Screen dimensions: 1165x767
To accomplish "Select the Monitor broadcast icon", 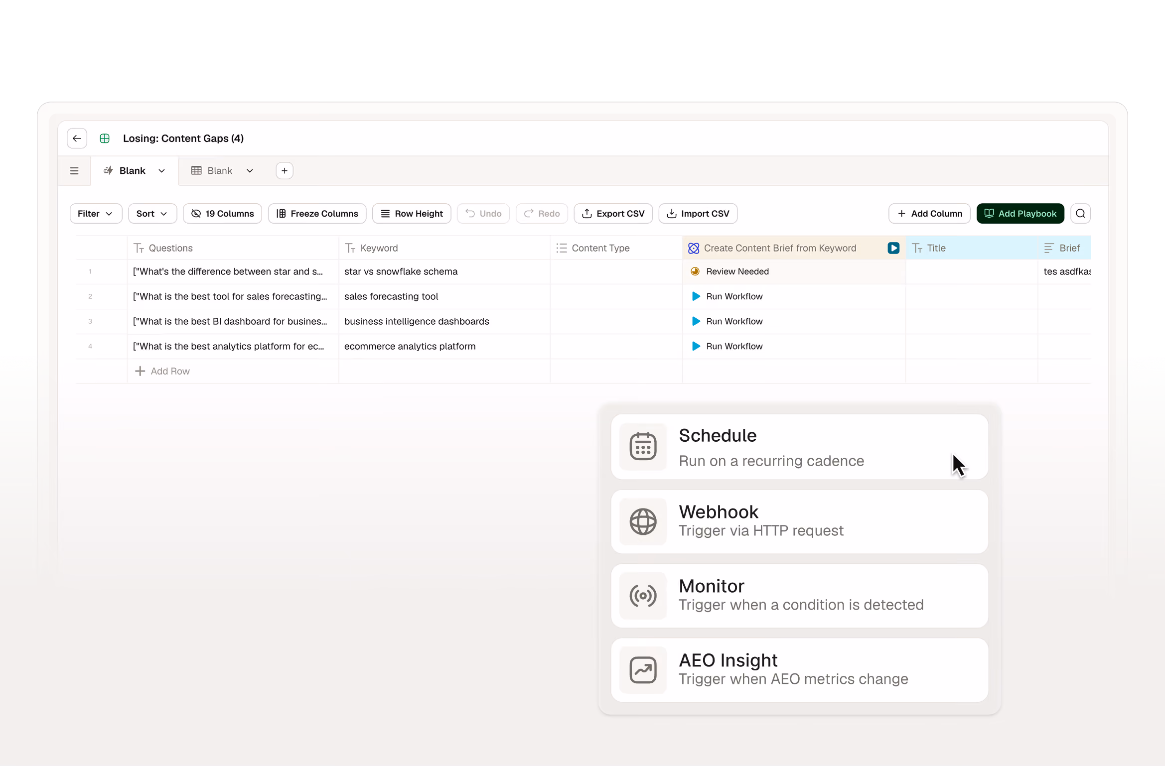I will pyautogui.click(x=643, y=596).
